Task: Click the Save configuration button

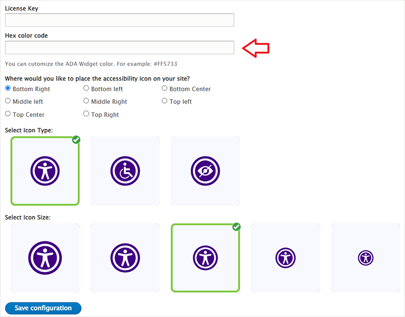Action: click(x=43, y=308)
